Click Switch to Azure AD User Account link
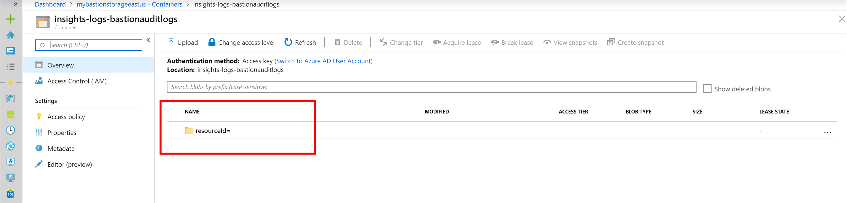Screen dimensions: 847x203 (323, 61)
